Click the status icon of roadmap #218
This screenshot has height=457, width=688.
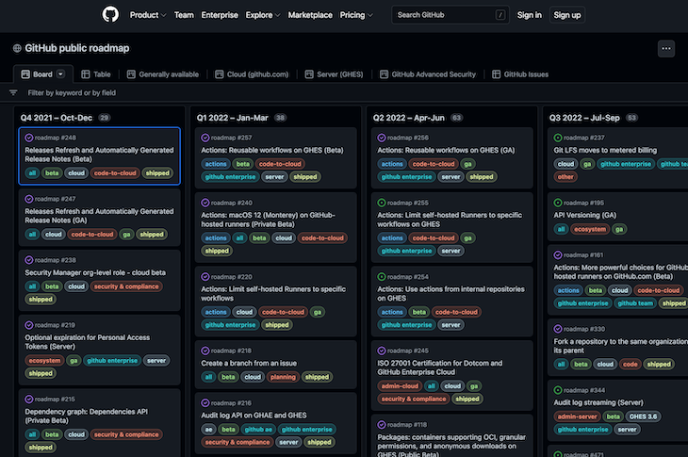click(205, 351)
